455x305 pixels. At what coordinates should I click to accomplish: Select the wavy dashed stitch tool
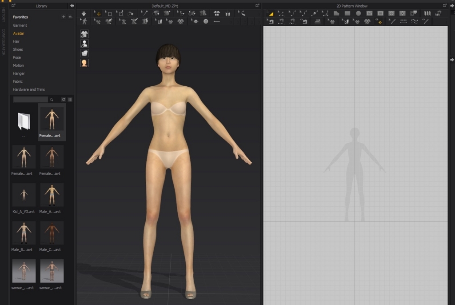coord(415,21)
